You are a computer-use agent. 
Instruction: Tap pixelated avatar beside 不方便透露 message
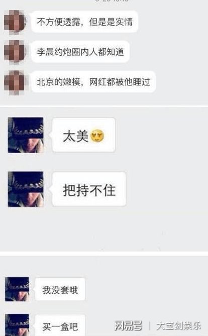[15, 22]
